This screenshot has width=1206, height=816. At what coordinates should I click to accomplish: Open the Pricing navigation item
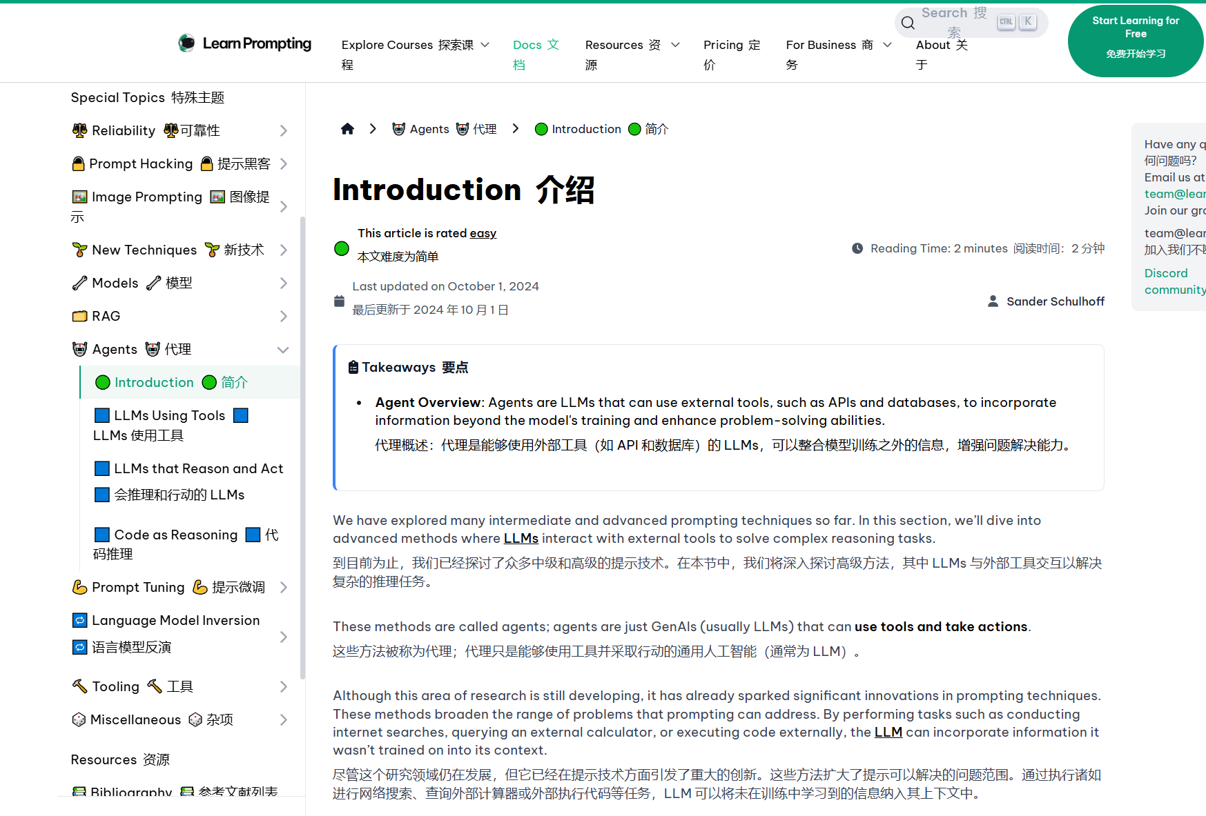(x=732, y=54)
